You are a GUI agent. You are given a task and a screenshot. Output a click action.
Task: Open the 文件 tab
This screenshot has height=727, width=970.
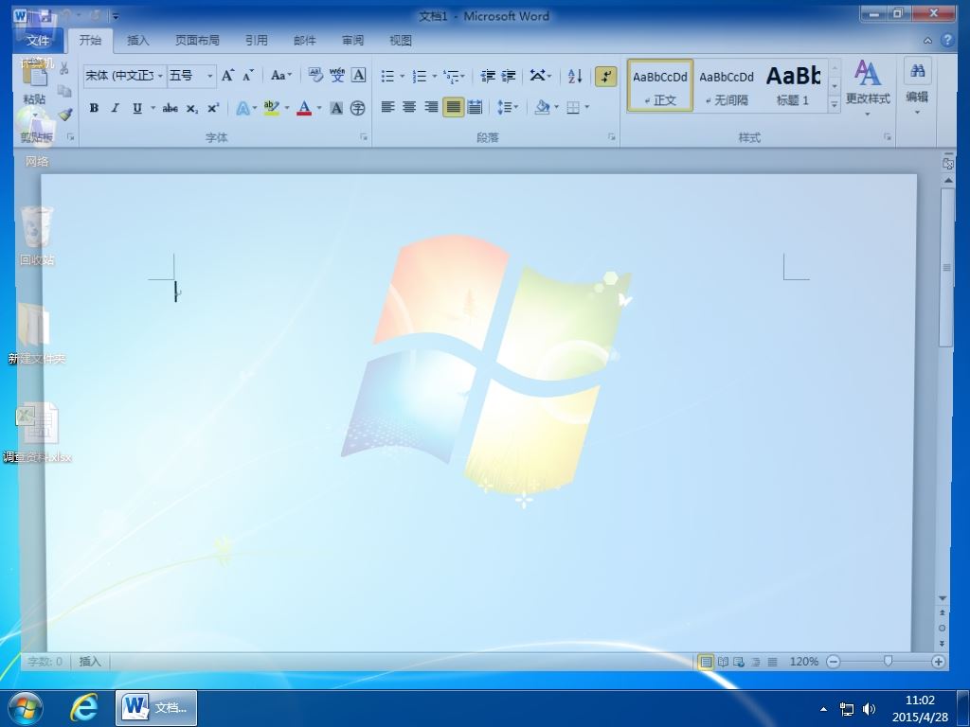point(38,41)
